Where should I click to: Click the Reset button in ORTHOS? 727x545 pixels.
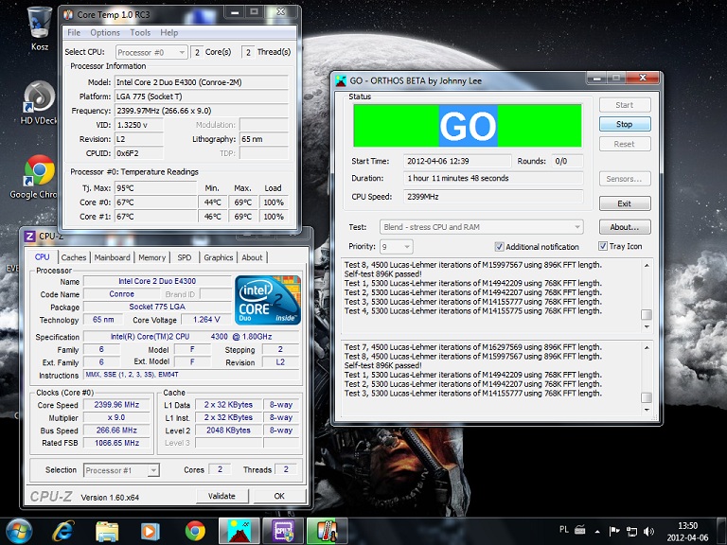[x=625, y=144]
